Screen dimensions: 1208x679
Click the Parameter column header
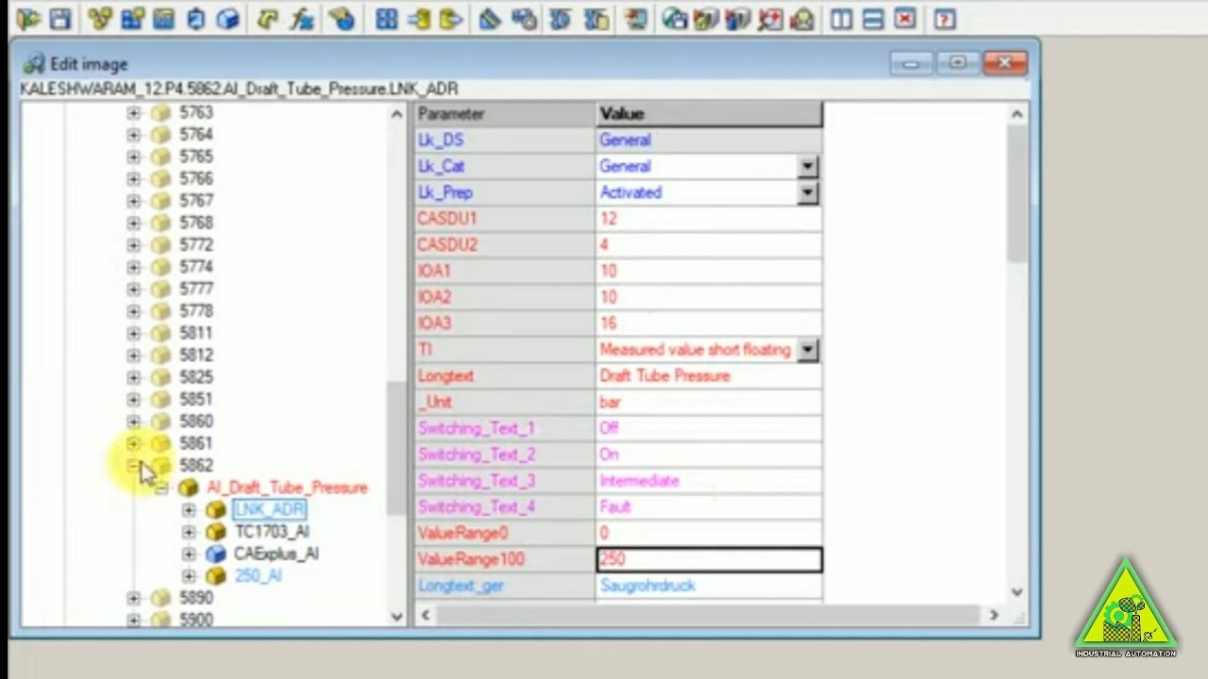click(505, 114)
